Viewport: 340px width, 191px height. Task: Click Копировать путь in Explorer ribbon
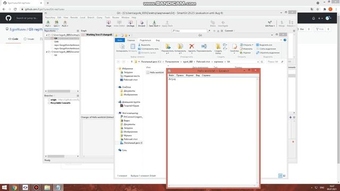[x=148, y=49]
